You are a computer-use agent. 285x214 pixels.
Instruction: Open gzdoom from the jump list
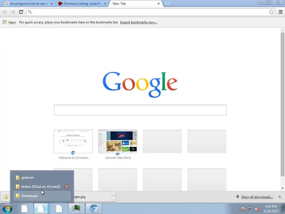[x=42, y=177]
